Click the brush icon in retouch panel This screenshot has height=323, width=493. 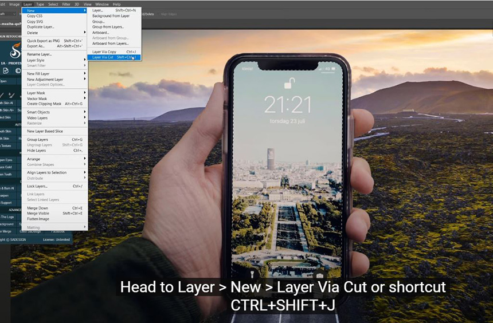click(x=11, y=95)
